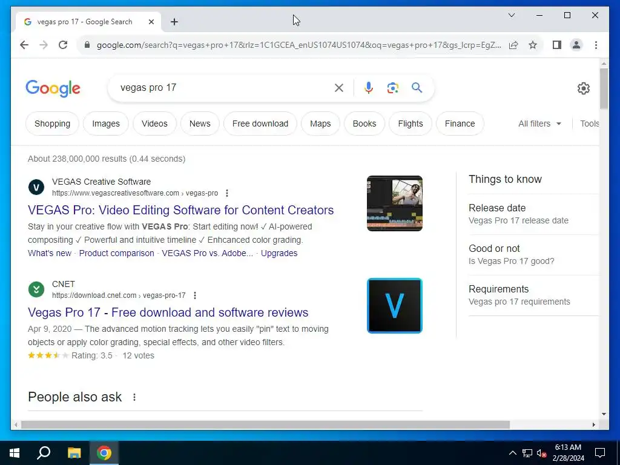Screen dimensions: 620x465
Task: Close the vegas pro 17 tab
Action: tap(151, 22)
